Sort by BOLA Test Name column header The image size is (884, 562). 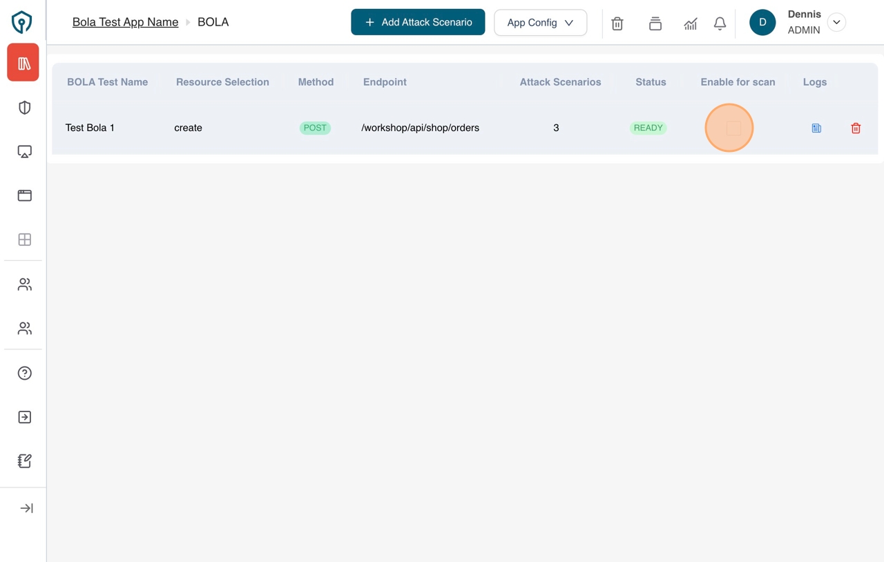click(x=107, y=82)
